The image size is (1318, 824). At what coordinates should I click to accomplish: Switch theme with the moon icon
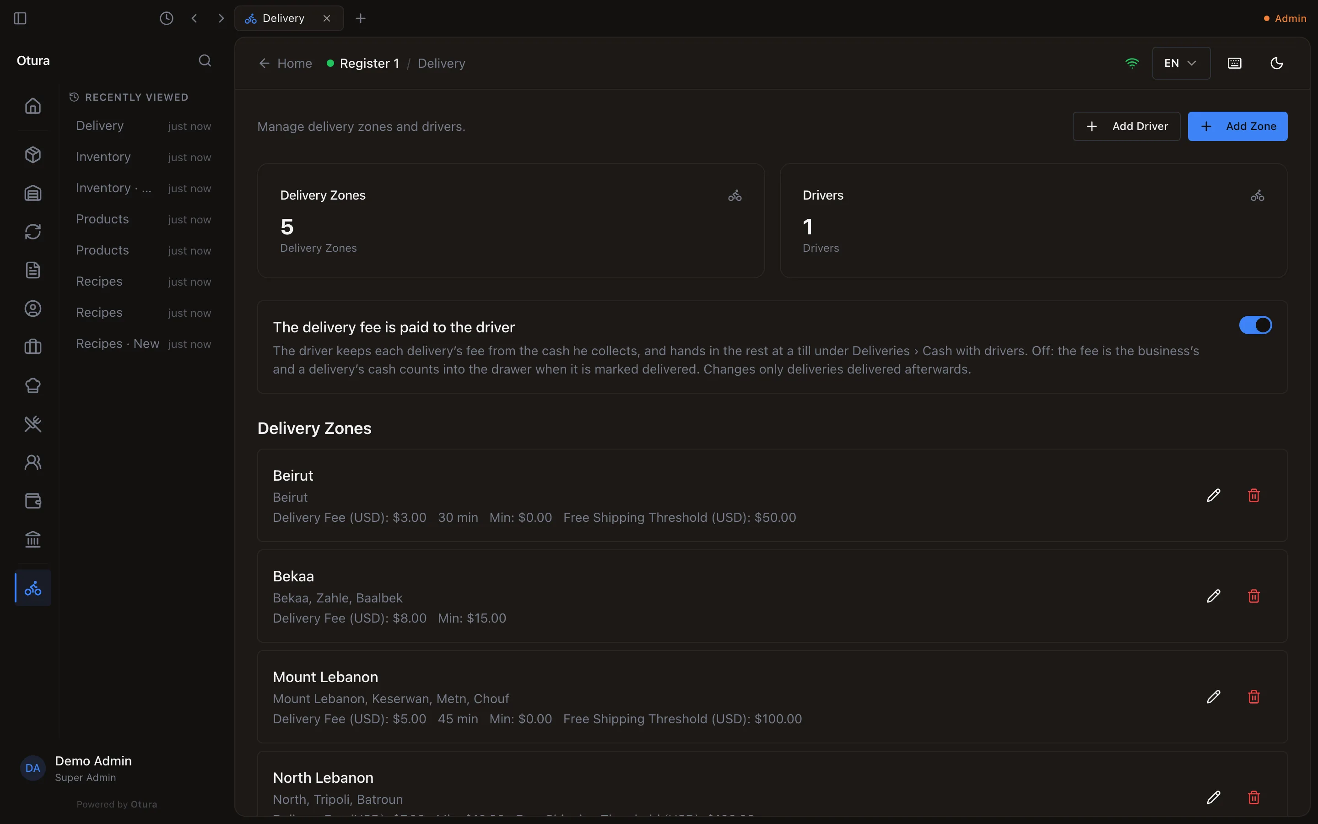tap(1277, 63)
